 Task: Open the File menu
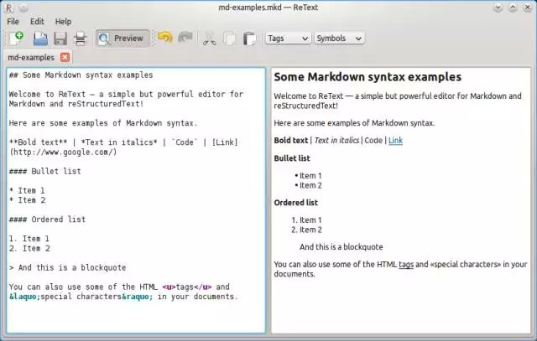[x=13, y=22]
